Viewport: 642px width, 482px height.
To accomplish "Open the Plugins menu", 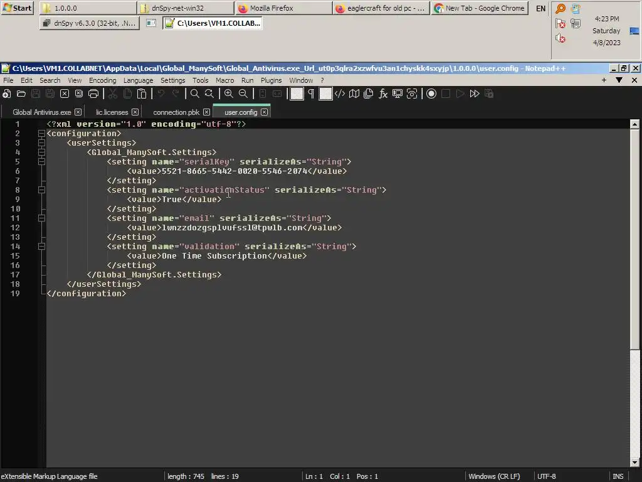I will pyautogui.click(x=271, y=80).
